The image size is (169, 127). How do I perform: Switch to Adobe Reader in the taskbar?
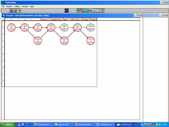[84, 125]
